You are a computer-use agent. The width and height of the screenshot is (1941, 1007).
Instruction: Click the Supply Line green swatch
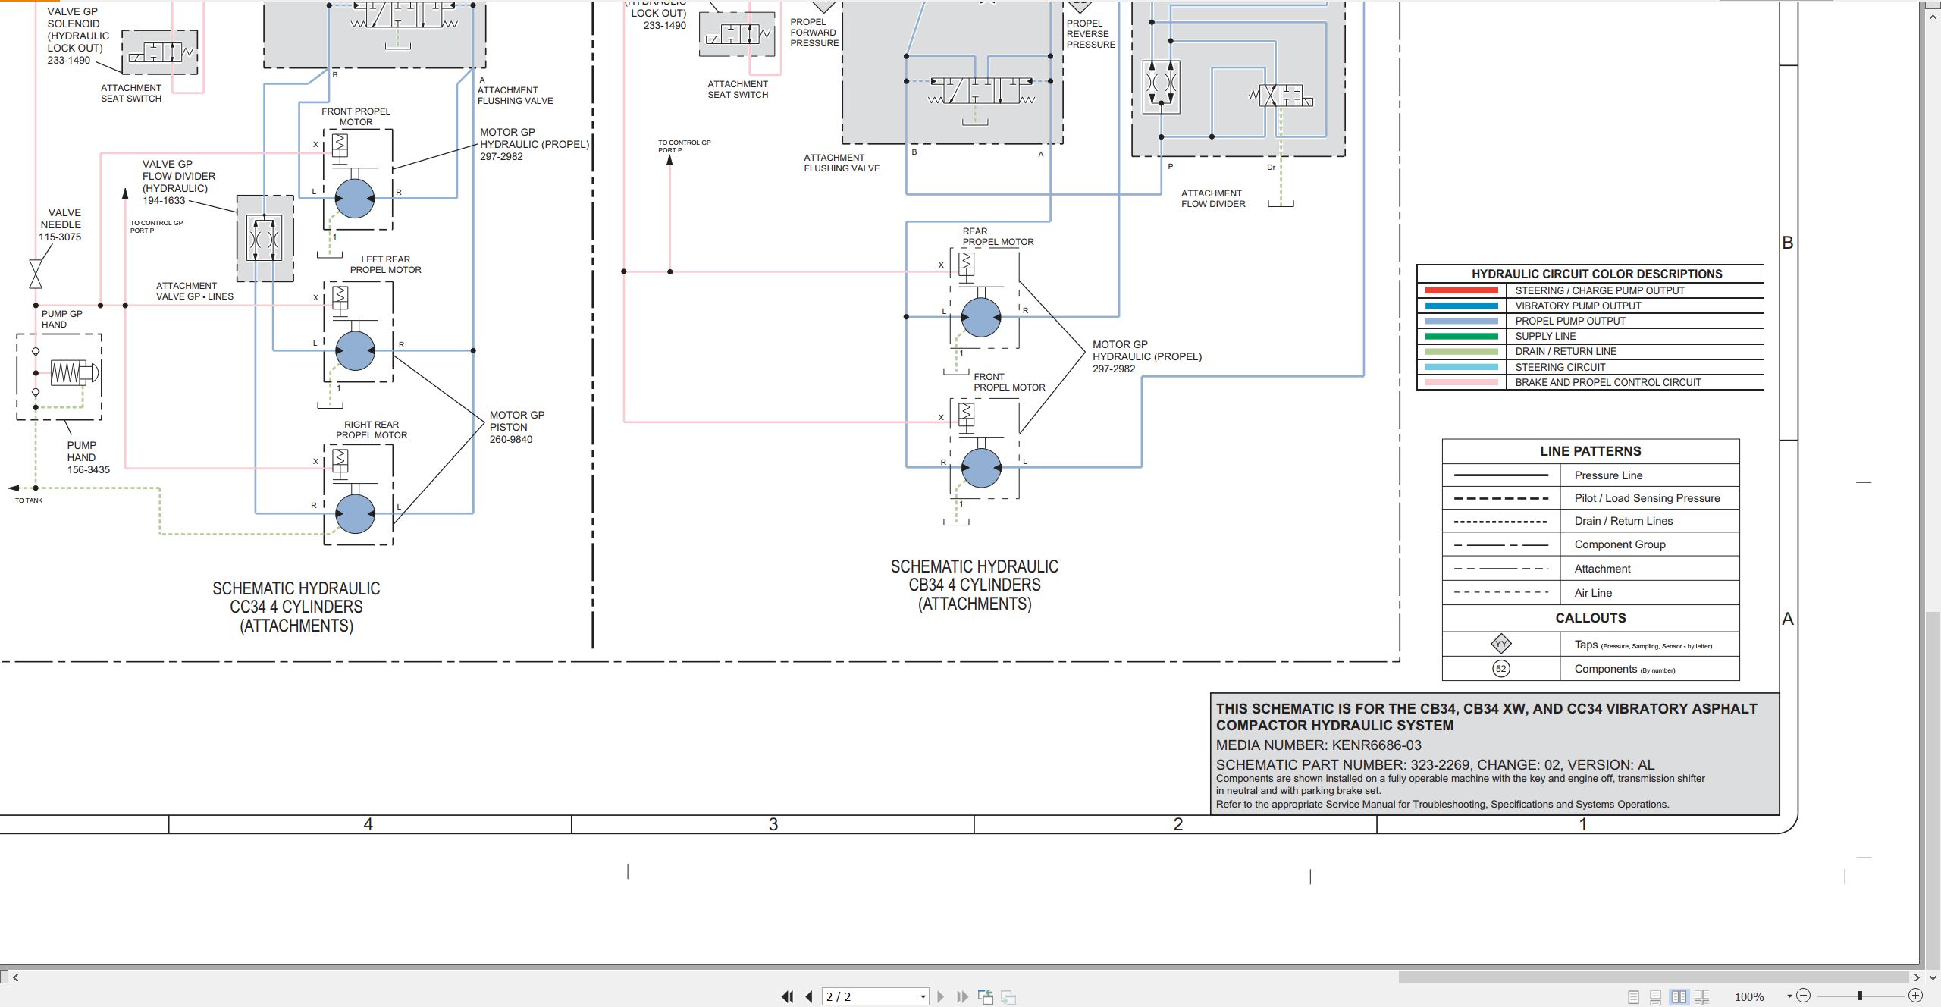[1461, 336]
